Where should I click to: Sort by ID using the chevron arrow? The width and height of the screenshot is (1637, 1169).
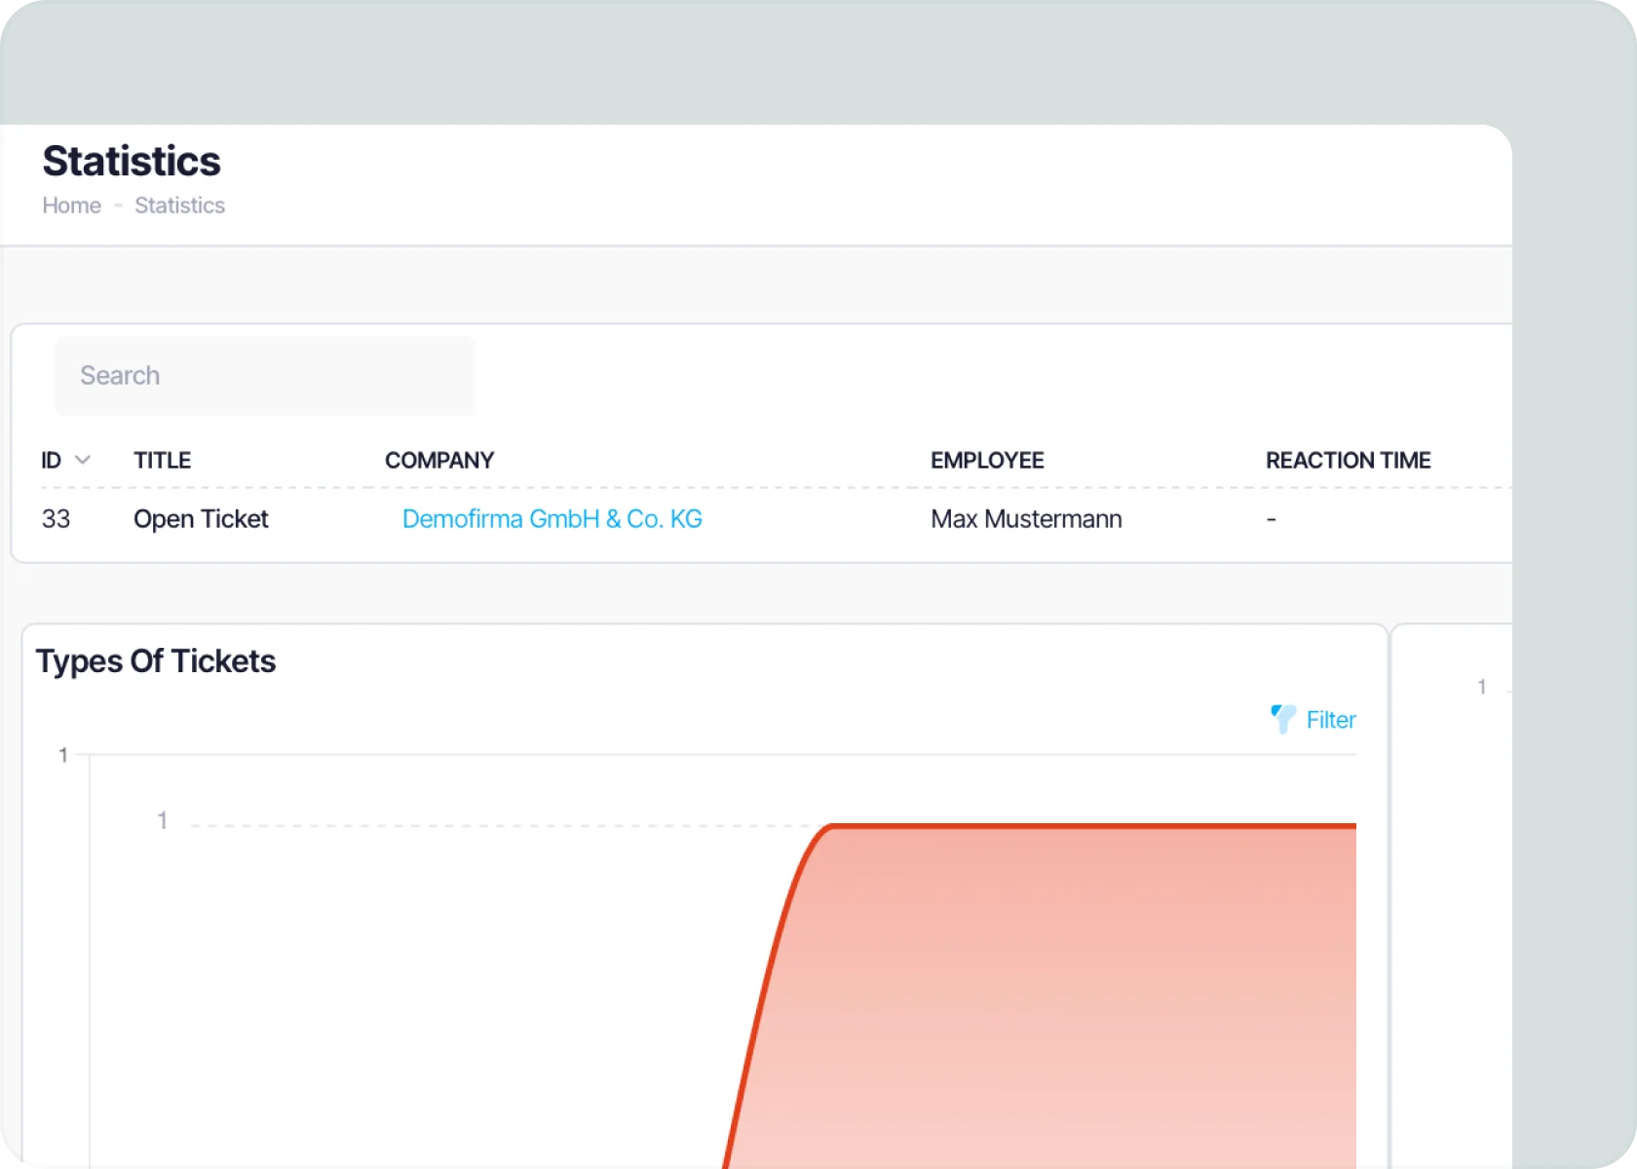click(83, 460)
